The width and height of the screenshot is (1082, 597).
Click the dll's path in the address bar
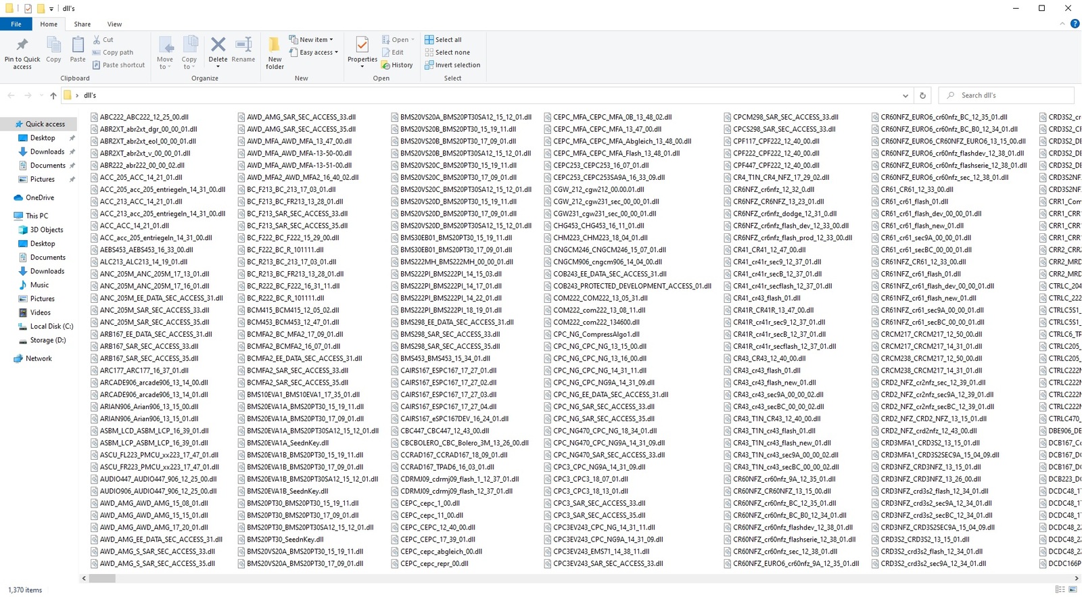coord(90,95)
